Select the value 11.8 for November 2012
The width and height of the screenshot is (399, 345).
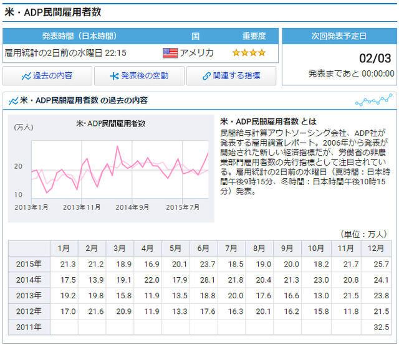click(351, 312)
